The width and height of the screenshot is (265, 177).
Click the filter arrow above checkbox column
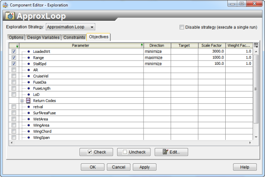pos(17,46)
